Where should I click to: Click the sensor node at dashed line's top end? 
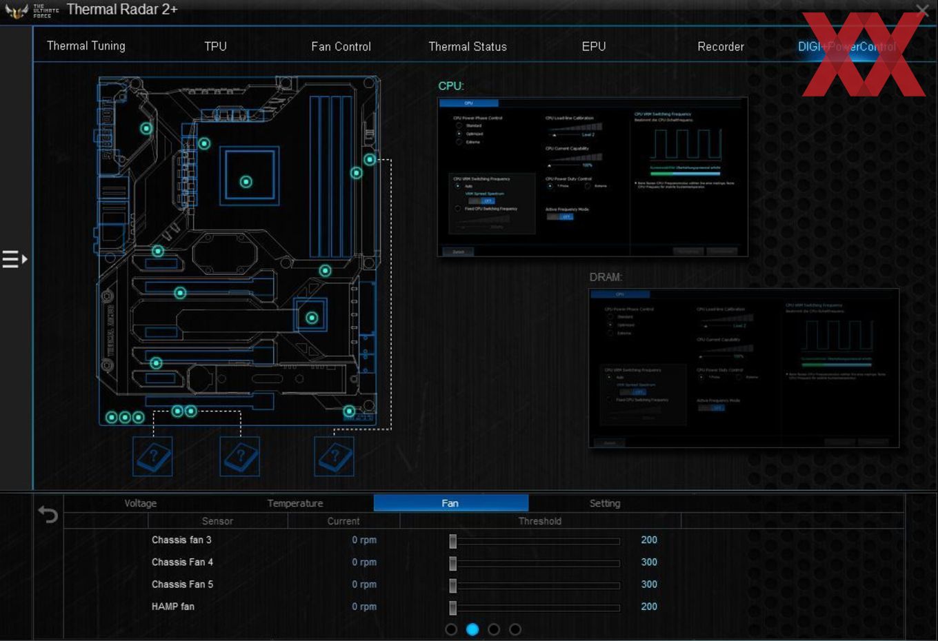tap(370, 160)
